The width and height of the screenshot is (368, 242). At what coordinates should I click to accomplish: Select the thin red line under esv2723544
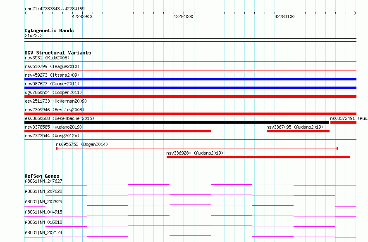190,139
